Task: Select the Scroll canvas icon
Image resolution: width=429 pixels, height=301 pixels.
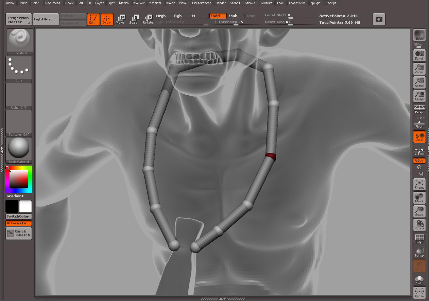Action: [419, 55]
